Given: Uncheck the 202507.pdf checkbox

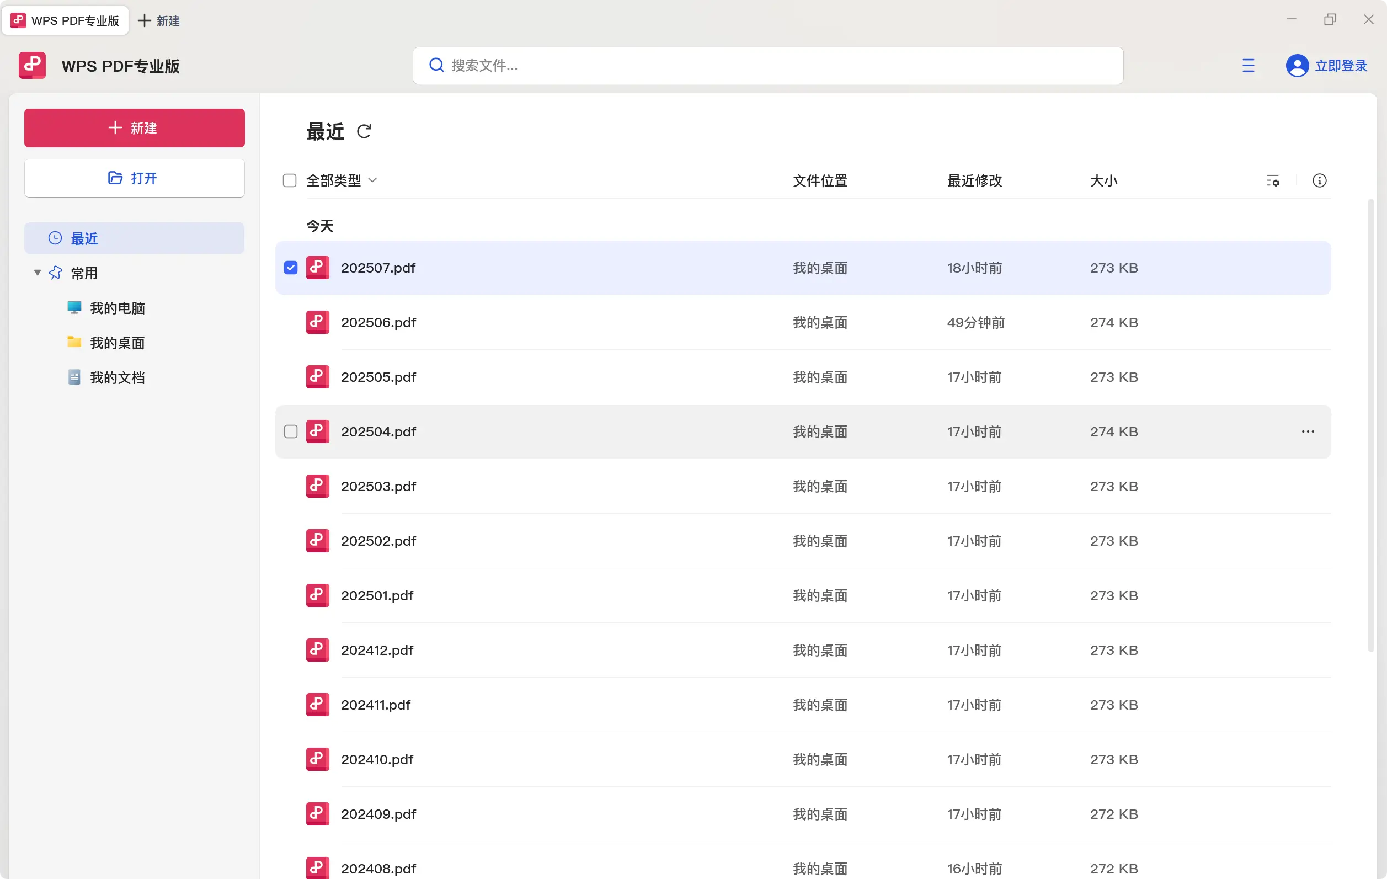Looking at the screenshot, I should point(290,267).
